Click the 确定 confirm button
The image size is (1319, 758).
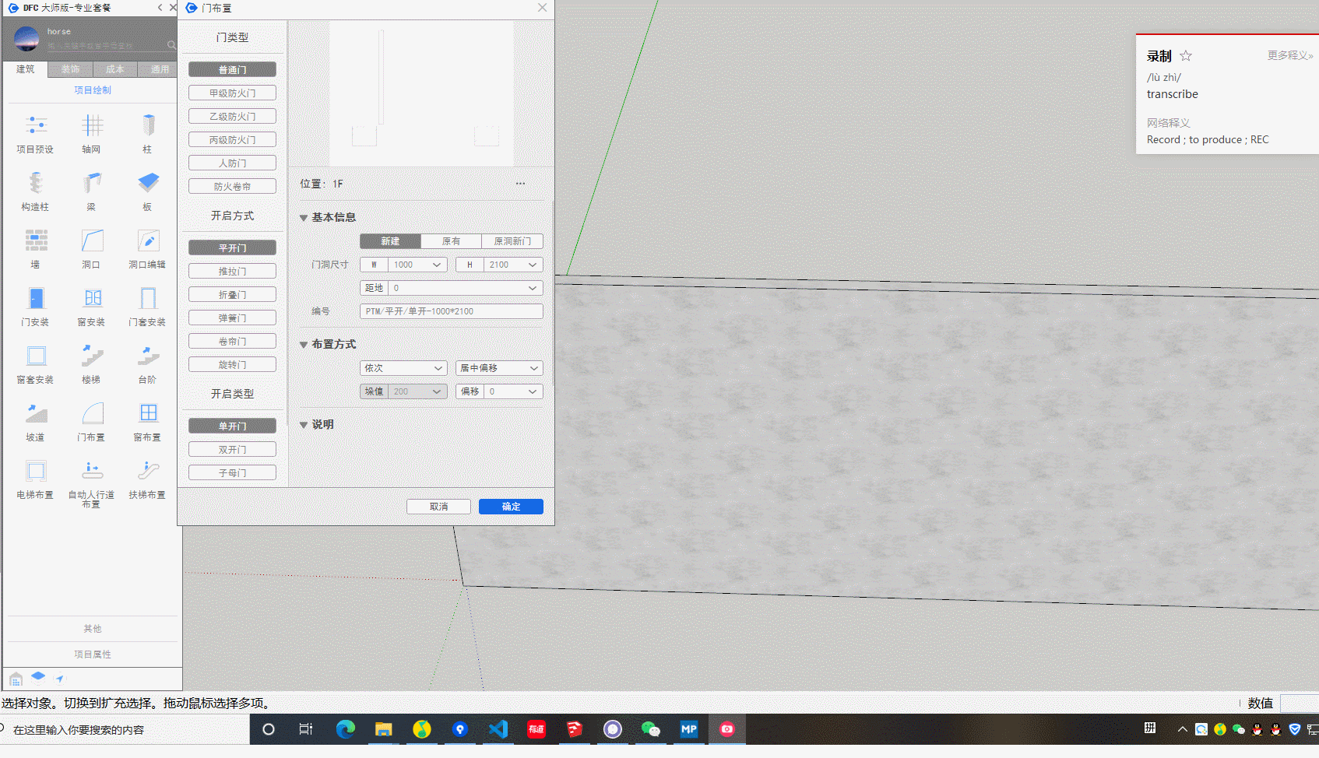pos(511,507)
